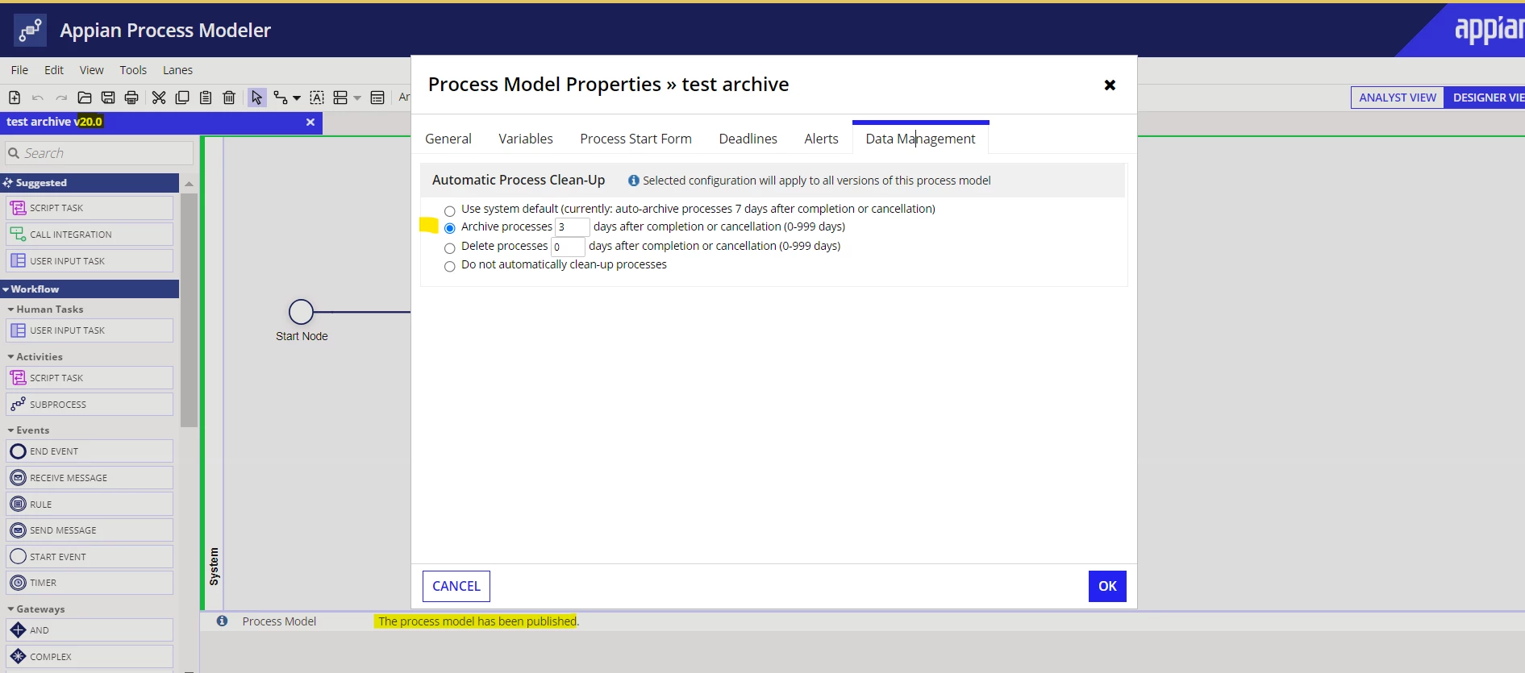Click the Complex gateway palette icon
This screenshot has height=673, width=1525.
18,656
